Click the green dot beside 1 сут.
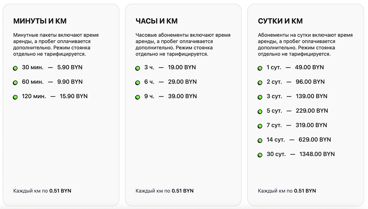Screen dimensions: 368x209 pyautogui.click(x=260, y=68)
